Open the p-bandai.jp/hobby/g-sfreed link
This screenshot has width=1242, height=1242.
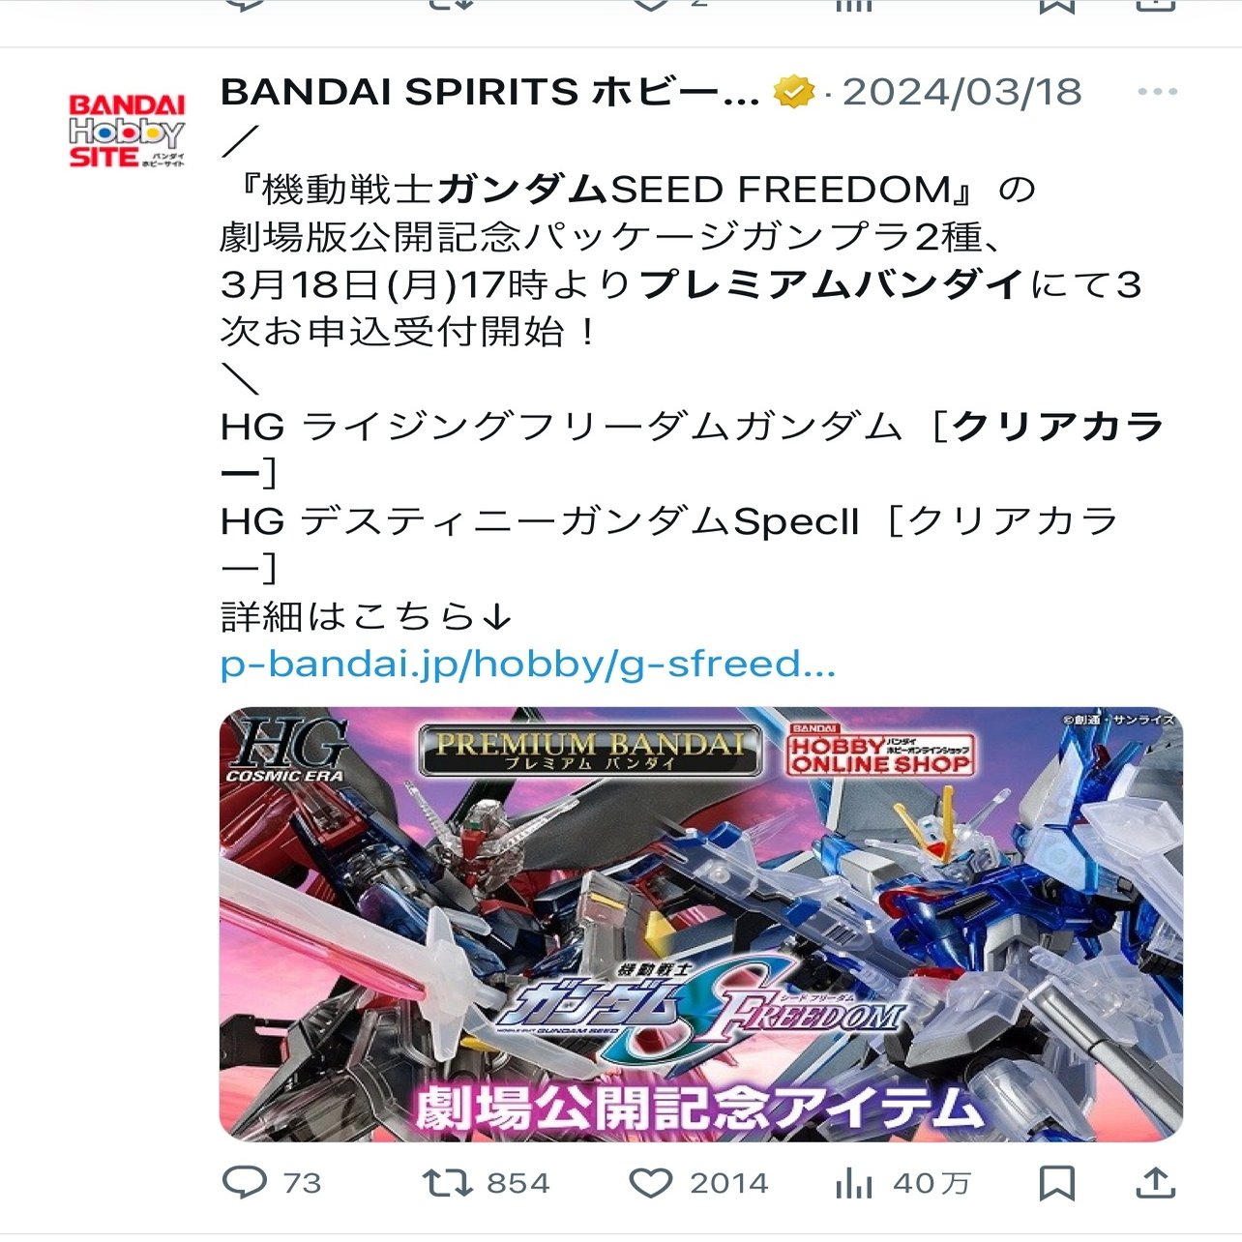click(528, 665)
